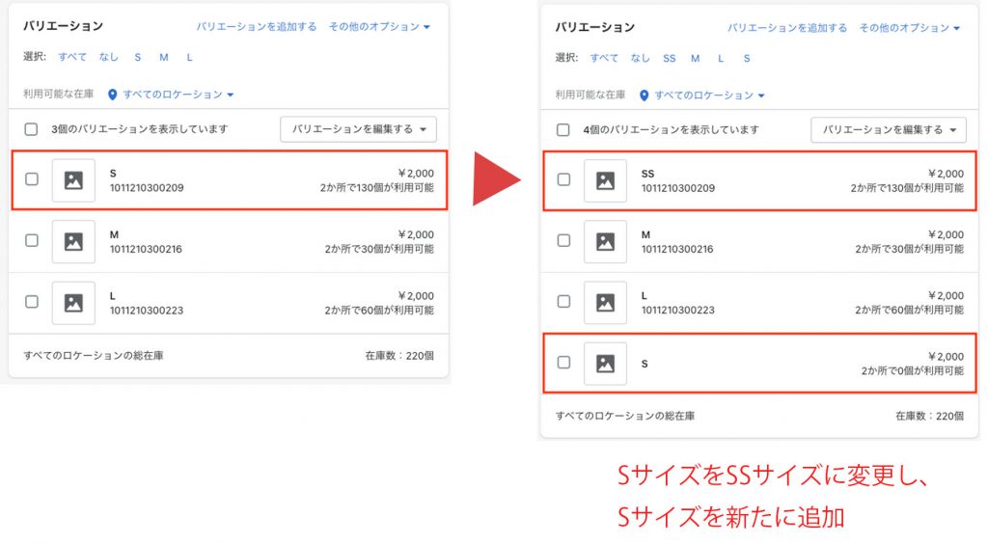This screenshot has width=988, height=544.
Task: Click バリエーションを追加する in 3-variation panel
Action: [257, 27]
